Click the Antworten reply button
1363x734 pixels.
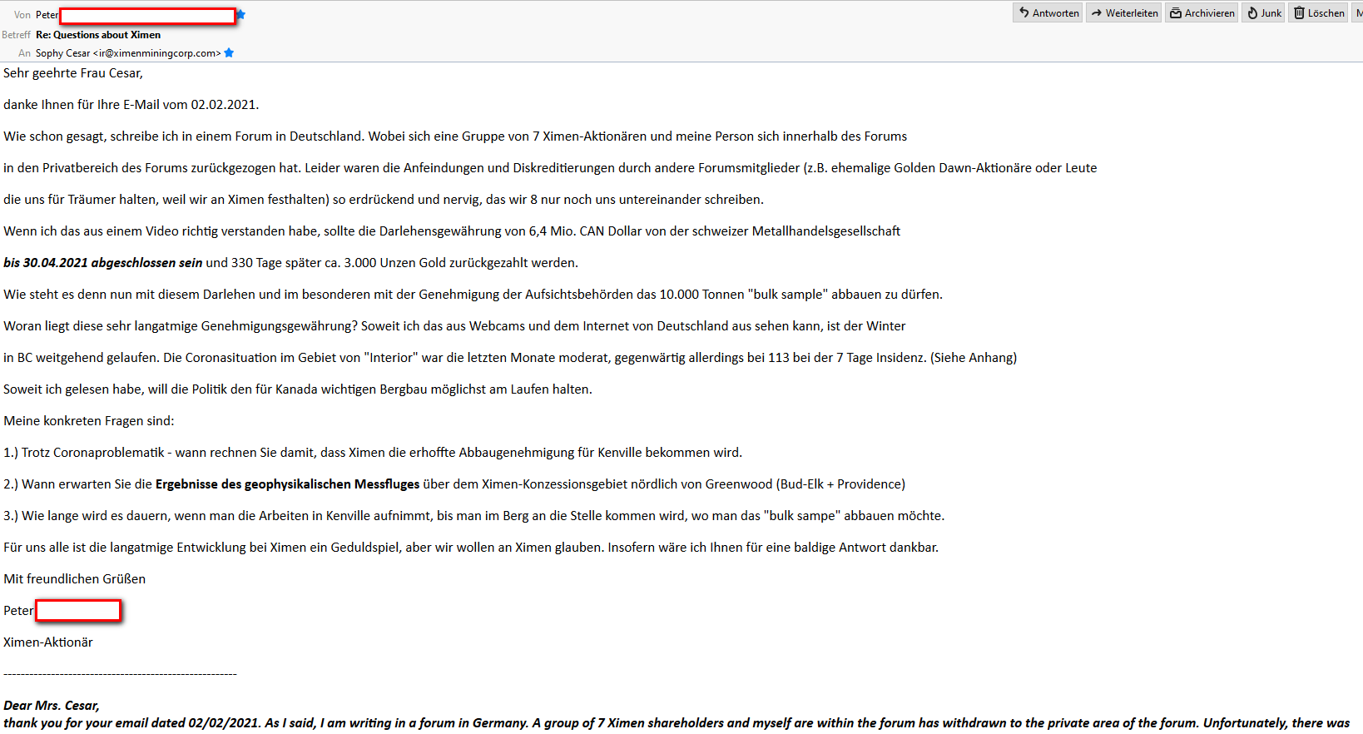[x=1048, y=12]
